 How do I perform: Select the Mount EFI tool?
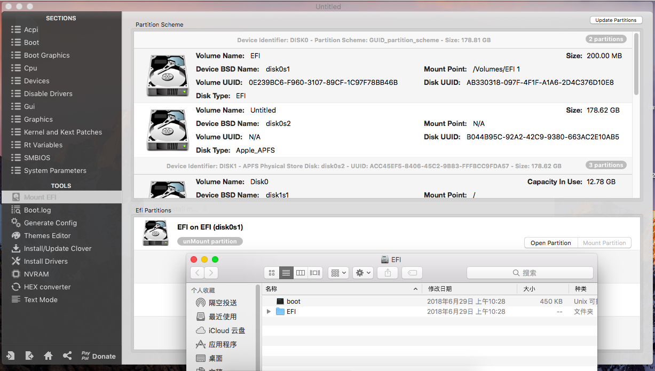[x=61, y=197]
